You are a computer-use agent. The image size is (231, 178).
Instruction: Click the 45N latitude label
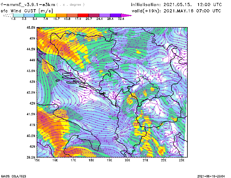click(32, 38)
